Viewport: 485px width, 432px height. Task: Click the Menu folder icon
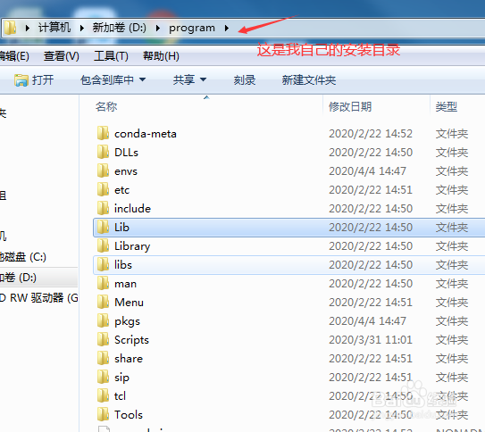[x=103, y=302]
